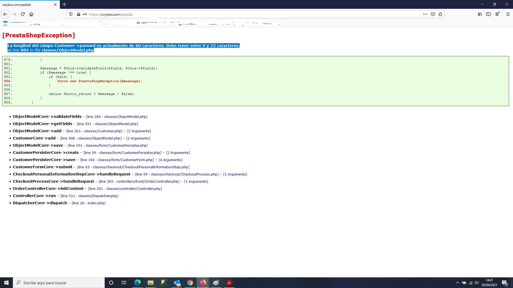Open the Windows Start menu
Image resolution: width=513 pixels, height=288 pixels.
(x=6, y=283)
